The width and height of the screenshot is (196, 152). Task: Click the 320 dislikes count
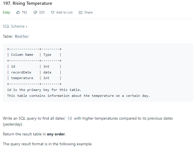point(41,12)
